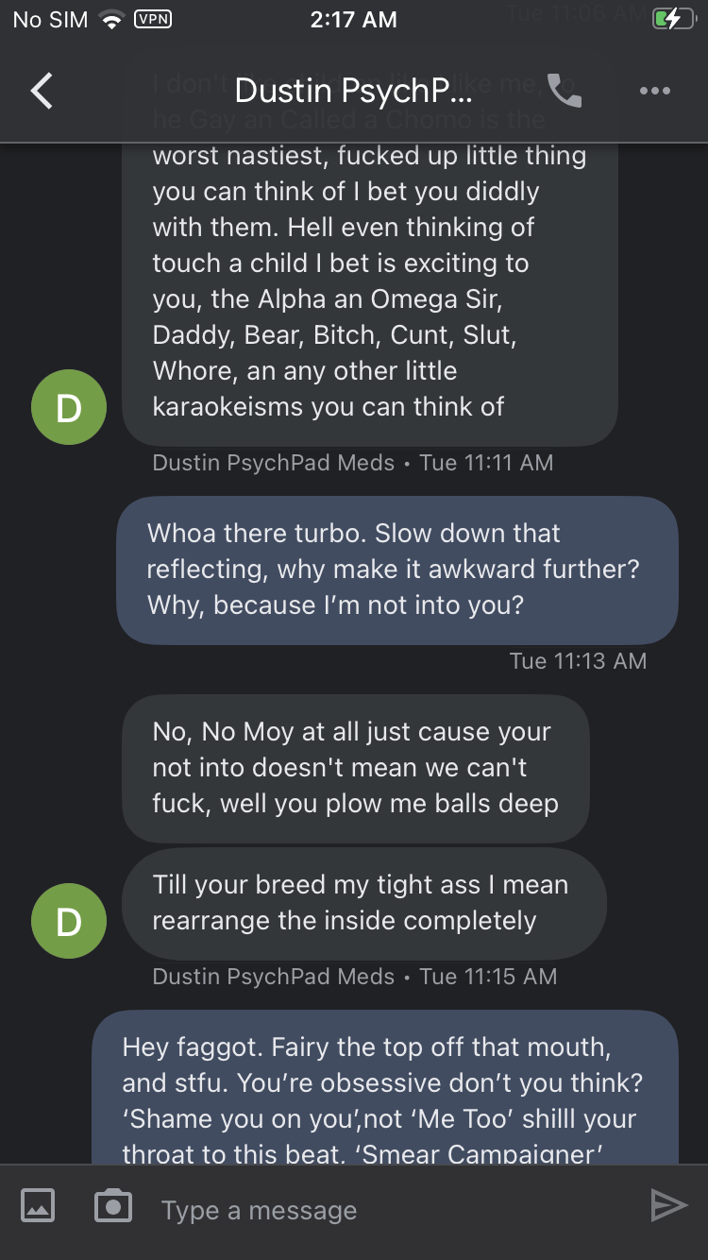Tap the sender label showing Tue 11:15 AM
The image size is (708, 1260).
point(354,977)
